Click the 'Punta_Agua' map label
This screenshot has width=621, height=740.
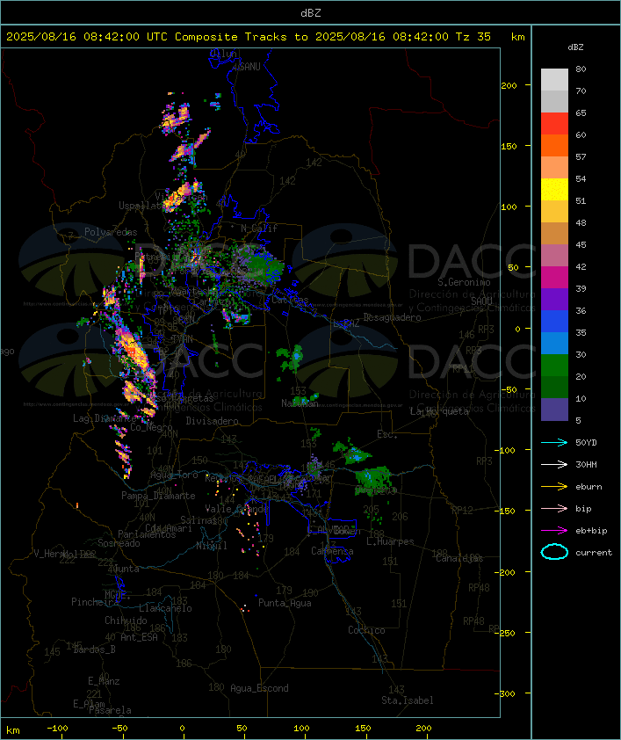285,604
